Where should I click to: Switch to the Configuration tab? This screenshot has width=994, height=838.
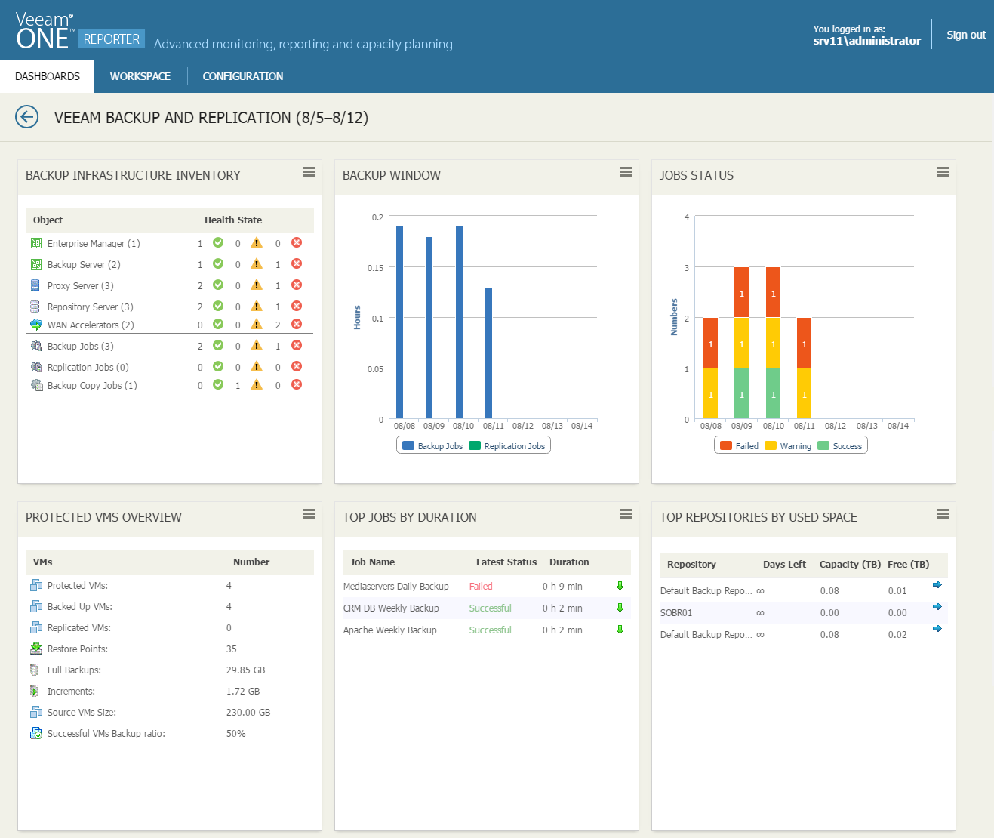click(x=243, y=76)
